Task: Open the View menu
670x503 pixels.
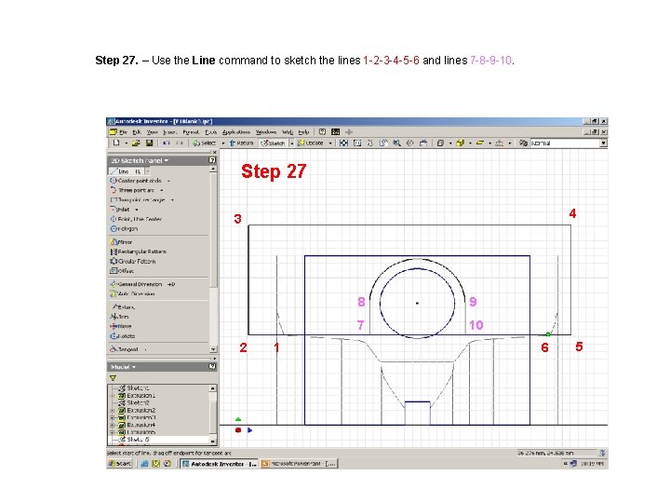Action: (x=152, y=132)
